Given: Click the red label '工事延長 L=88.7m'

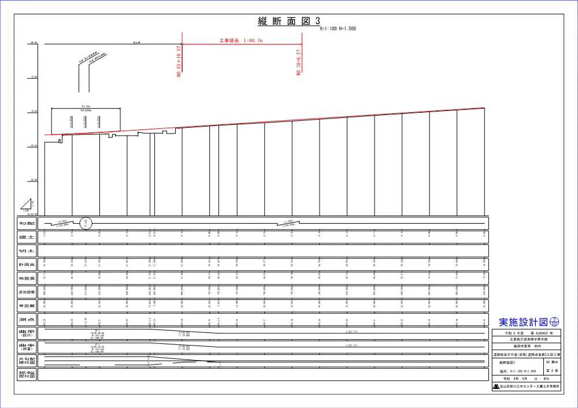Looking at the screenshot, I should (x=241, y=40).
